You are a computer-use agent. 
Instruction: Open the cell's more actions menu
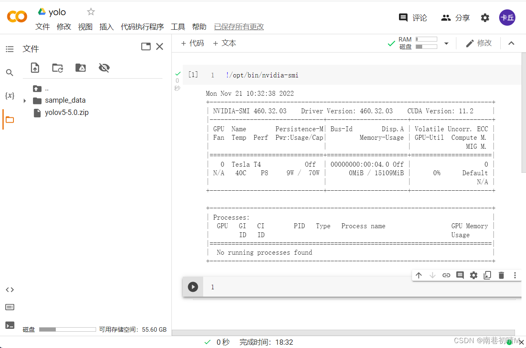click(515, 275)
